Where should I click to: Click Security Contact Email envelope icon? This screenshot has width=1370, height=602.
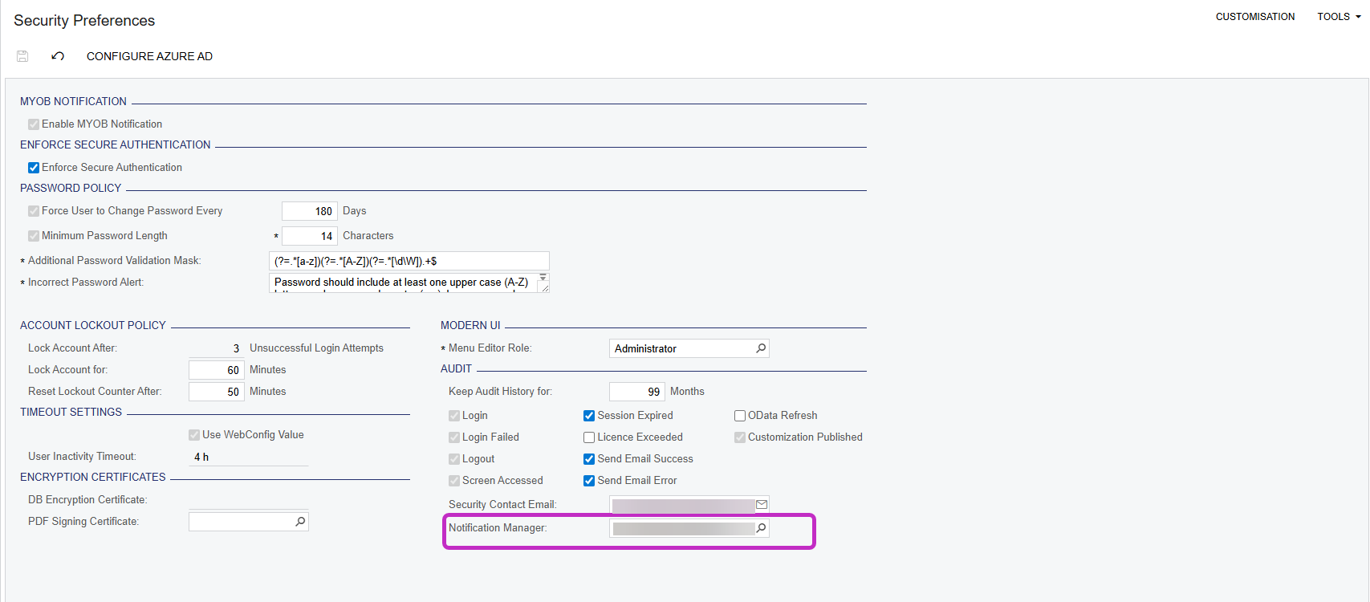(x=762, y=505)
